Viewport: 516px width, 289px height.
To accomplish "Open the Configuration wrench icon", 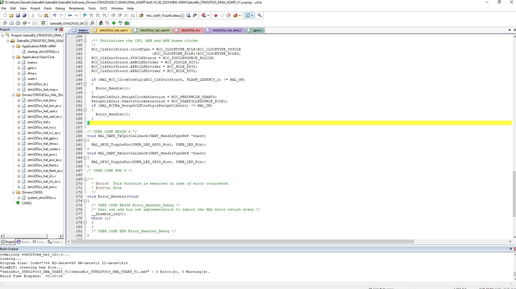I will tap(259, 15).
